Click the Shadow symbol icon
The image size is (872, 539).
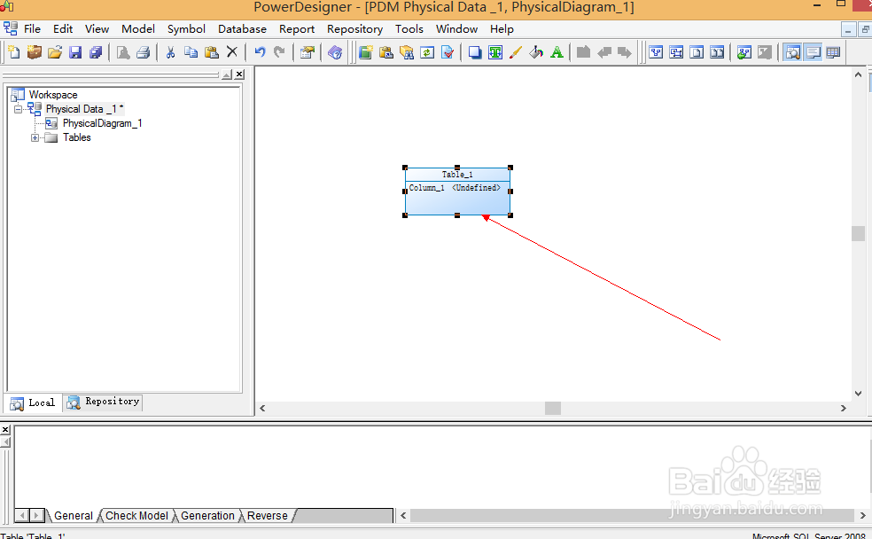point(475,52)
